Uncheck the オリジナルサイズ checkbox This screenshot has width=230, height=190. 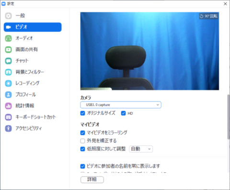[x=82, y=113]
